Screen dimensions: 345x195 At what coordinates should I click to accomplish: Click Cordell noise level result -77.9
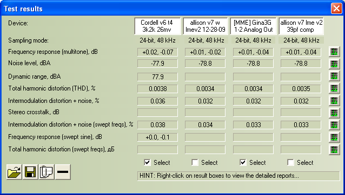(x=157, y=64)
